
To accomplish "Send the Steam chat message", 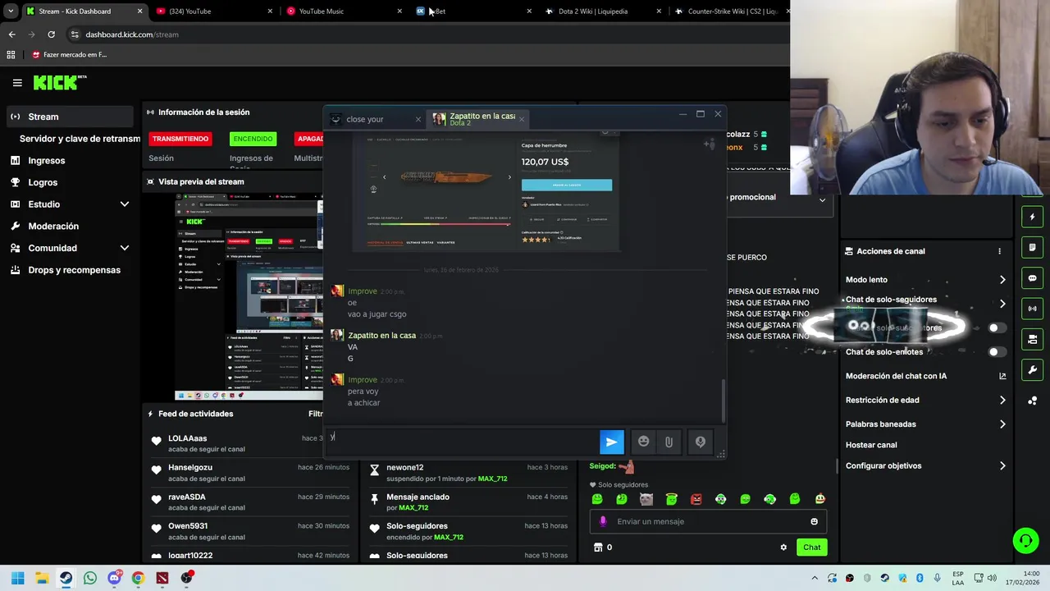I will [x=611, y=442].
